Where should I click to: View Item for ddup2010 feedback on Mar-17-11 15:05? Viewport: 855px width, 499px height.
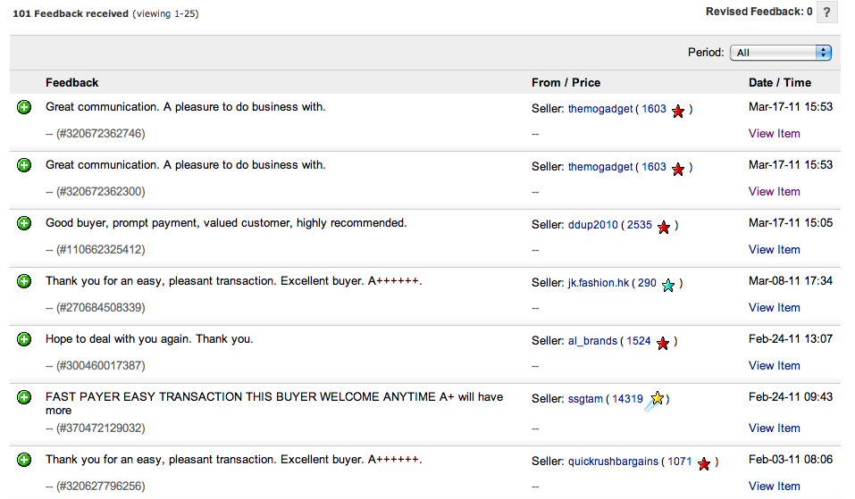[774, 250]
